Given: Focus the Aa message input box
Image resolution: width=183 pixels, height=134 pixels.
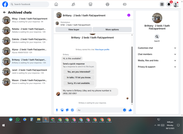Looking at the screenshot, I should coord(100,110).
